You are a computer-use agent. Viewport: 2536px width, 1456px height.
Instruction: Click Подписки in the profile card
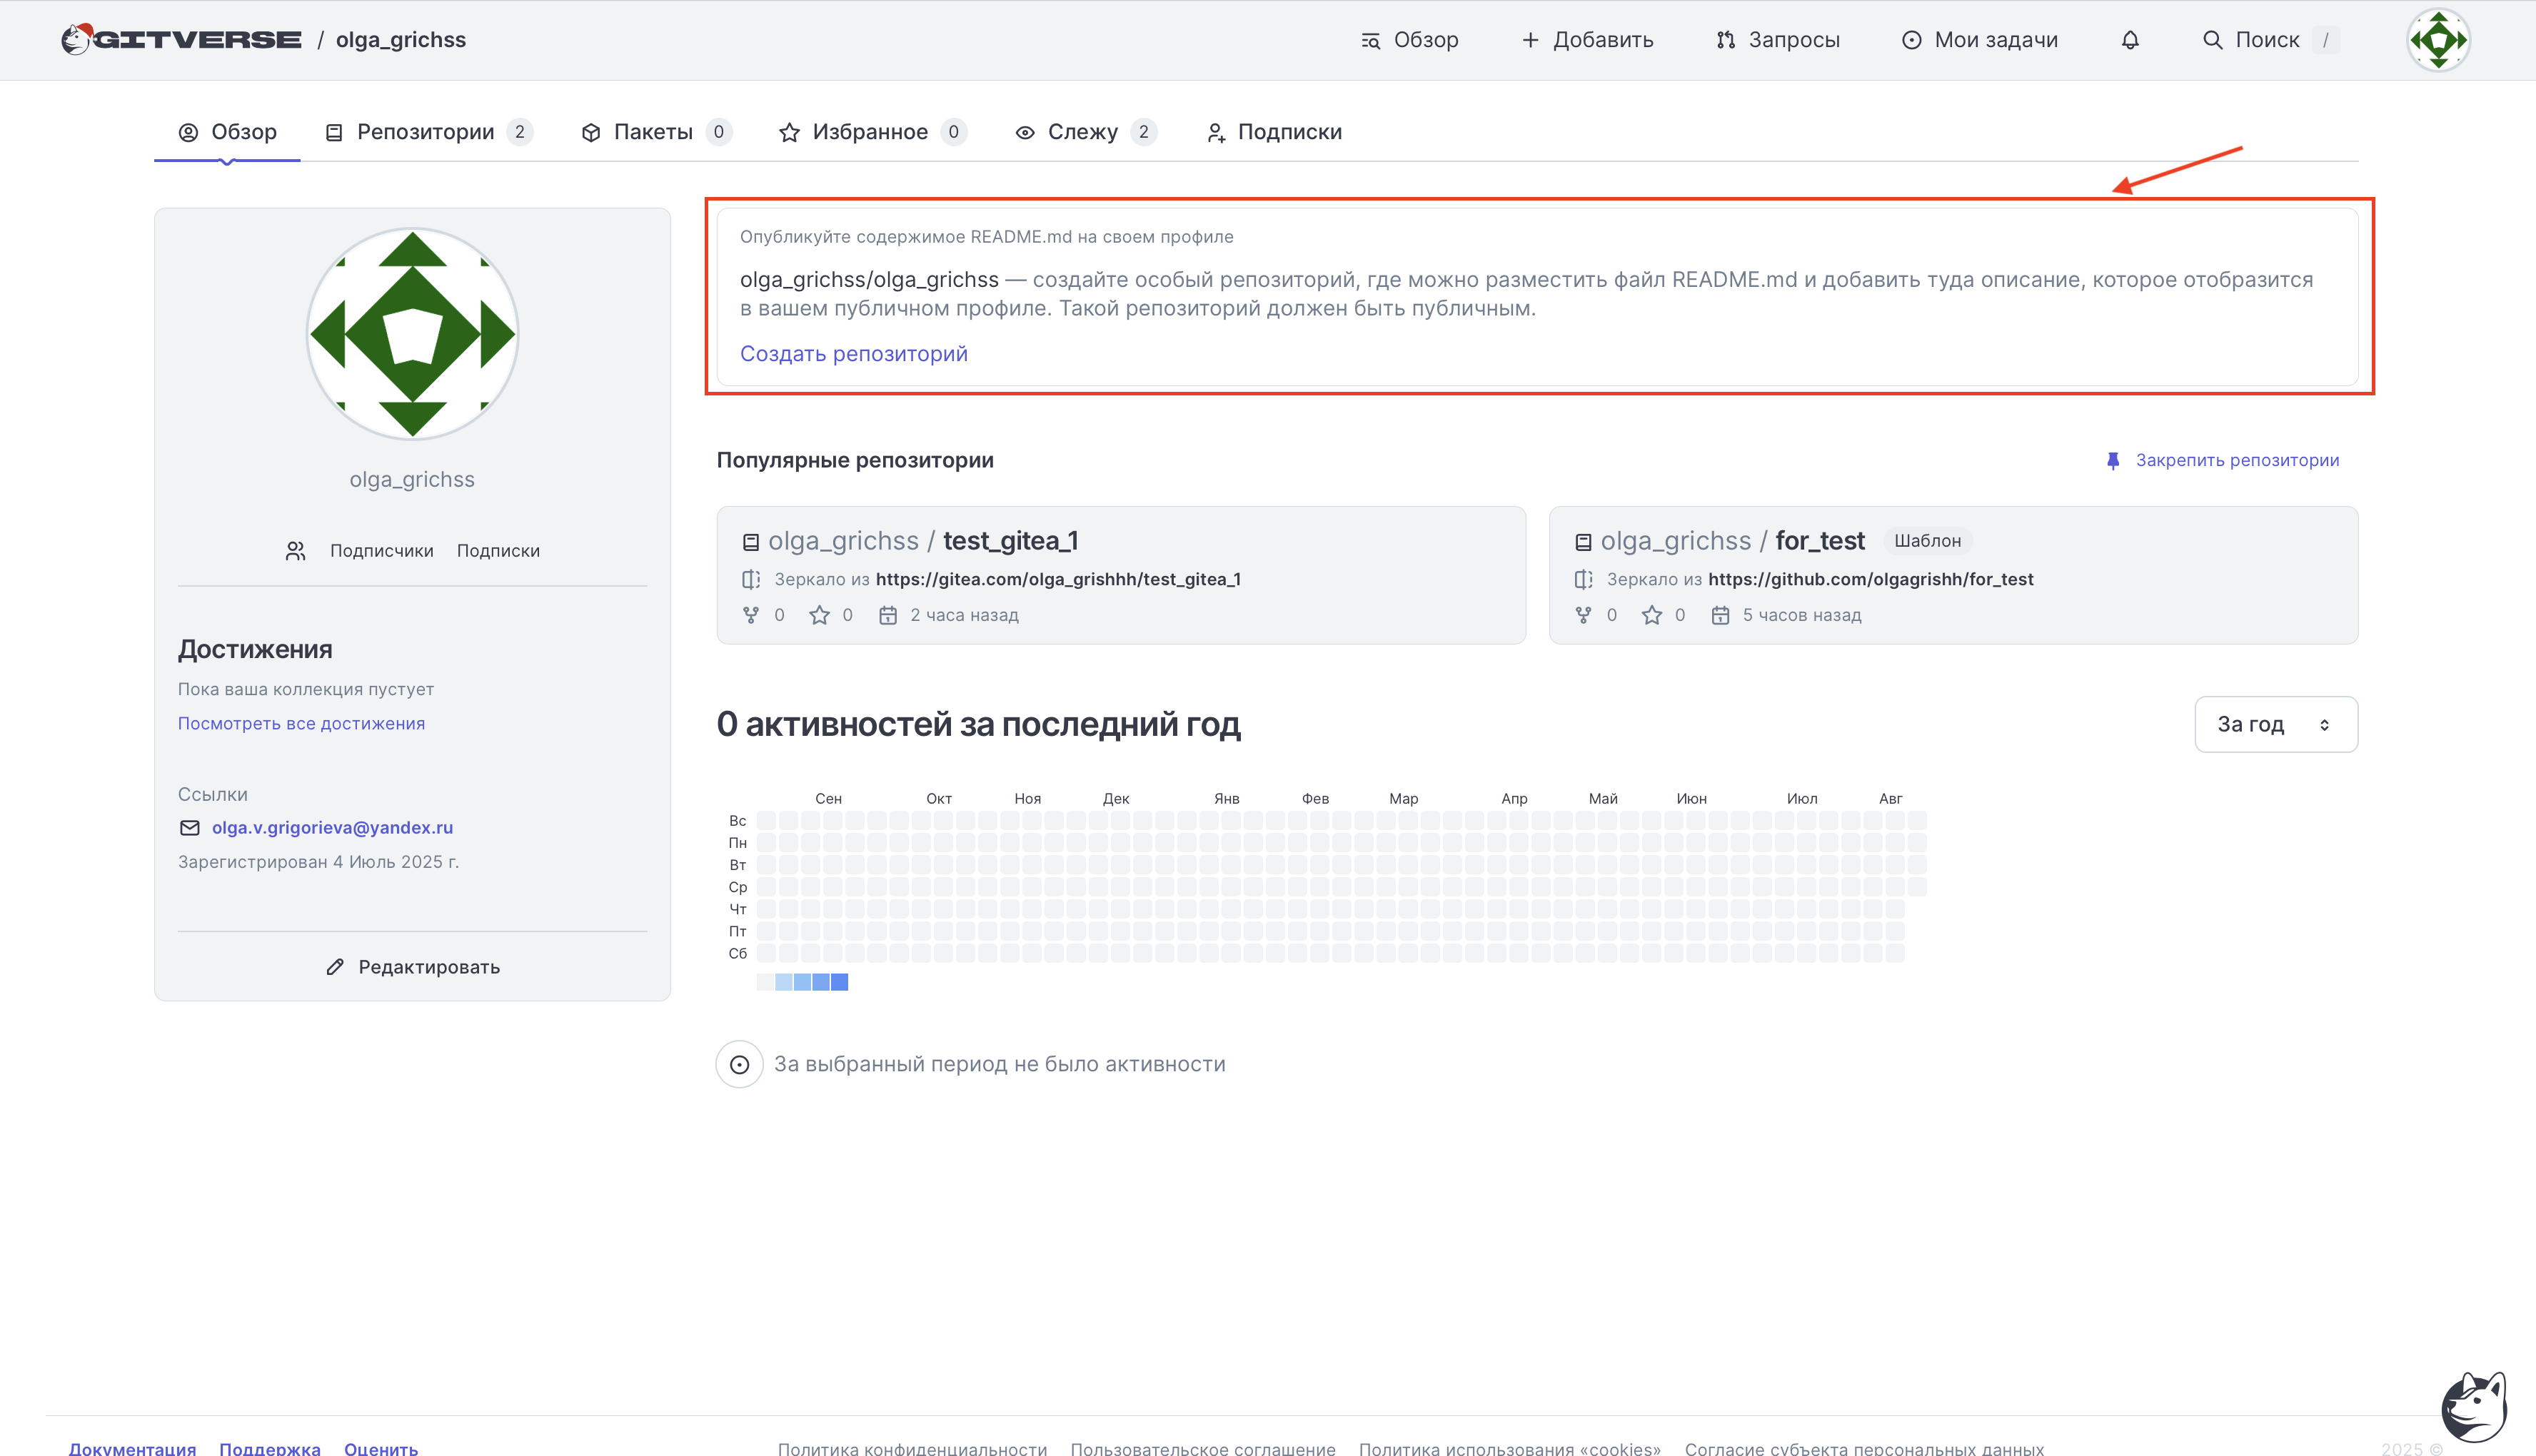coord(498,551)
